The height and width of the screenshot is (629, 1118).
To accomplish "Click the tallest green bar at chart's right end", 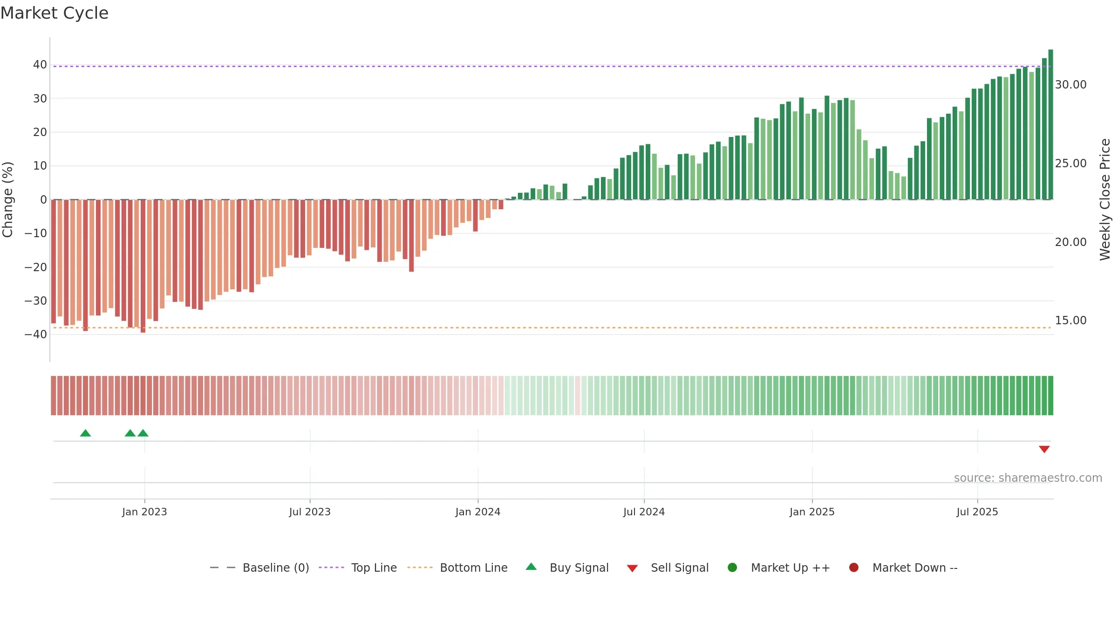I will [x=1050, y=124].
